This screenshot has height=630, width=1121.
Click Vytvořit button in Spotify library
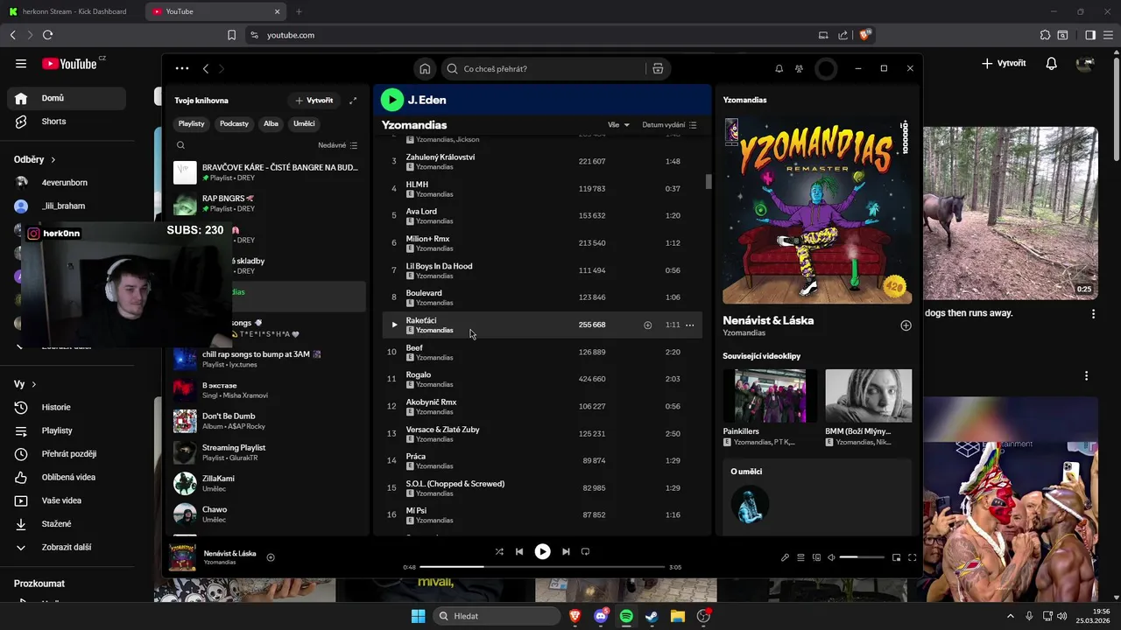point(314,101)
